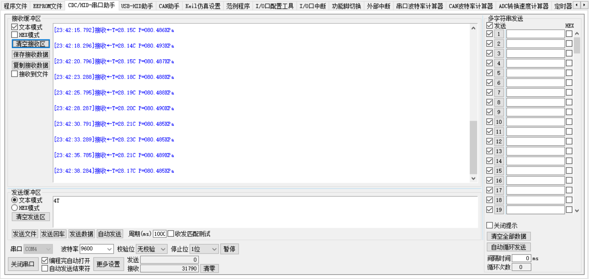Toggle the 发送 master checkbox in multi-string send
The height and width of the screenshot is (279, 589).
[496, 26]
